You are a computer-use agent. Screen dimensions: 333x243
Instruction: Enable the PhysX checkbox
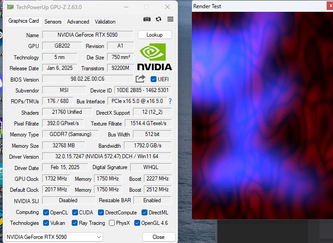[112, 223]
